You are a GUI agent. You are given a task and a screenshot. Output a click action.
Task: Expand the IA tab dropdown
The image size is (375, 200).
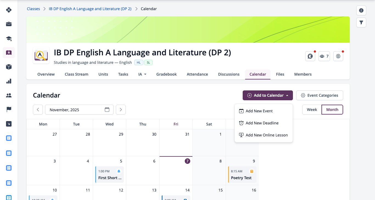[x=142, y=74]
